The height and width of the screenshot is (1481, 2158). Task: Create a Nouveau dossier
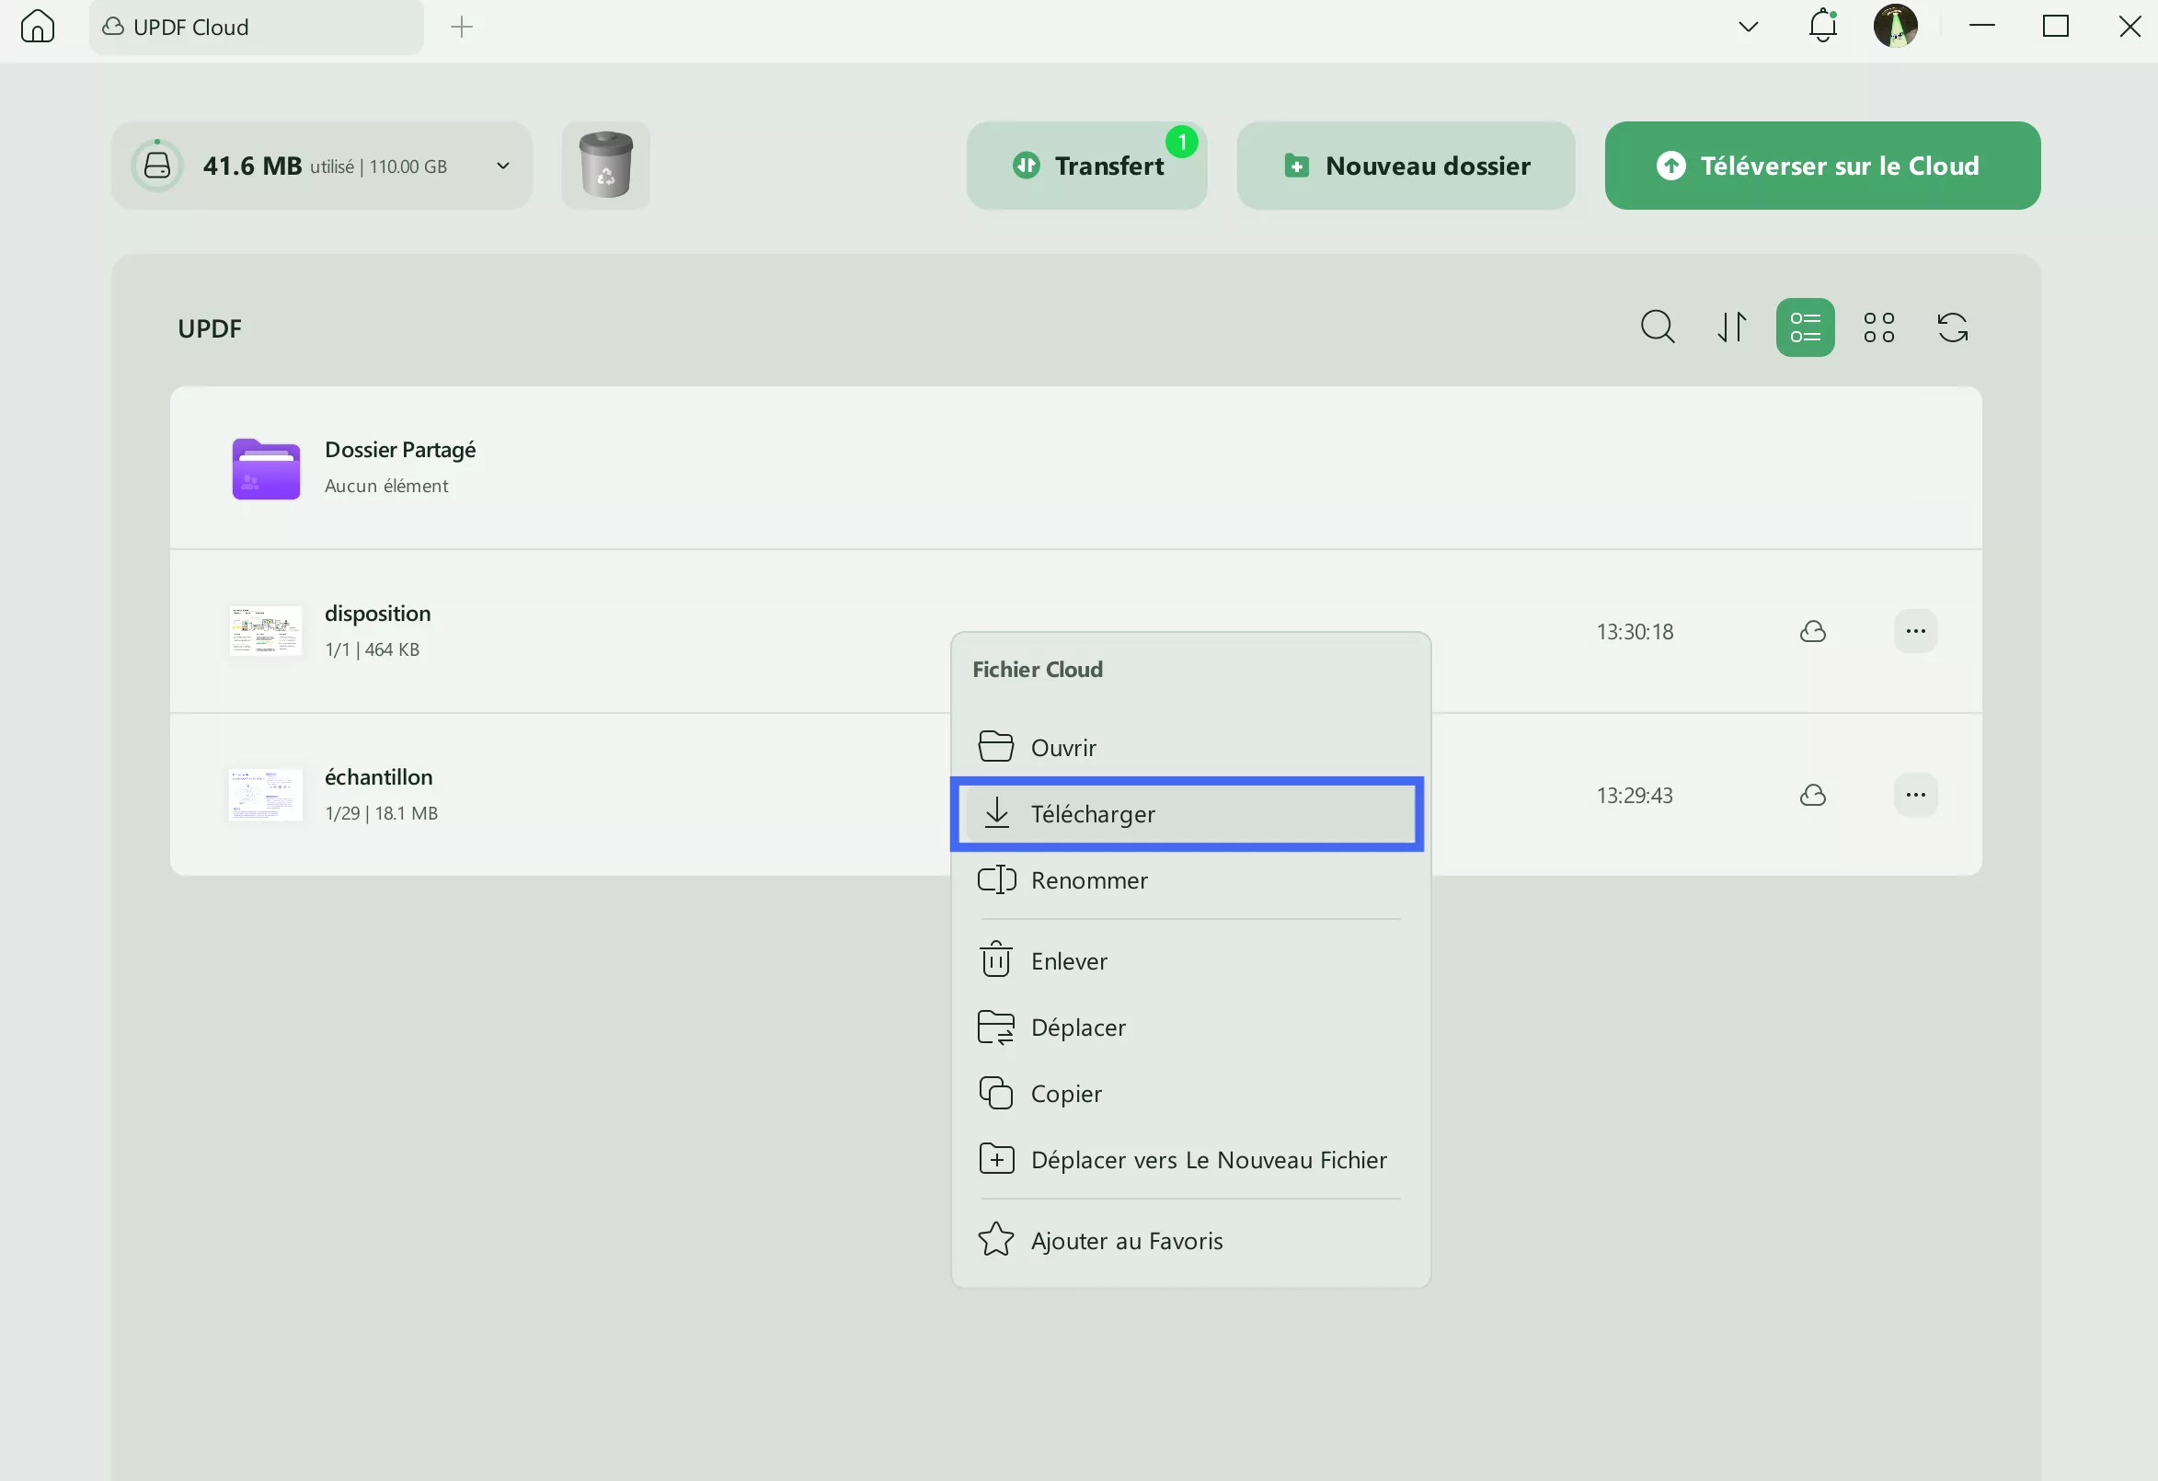point(1404,166)
